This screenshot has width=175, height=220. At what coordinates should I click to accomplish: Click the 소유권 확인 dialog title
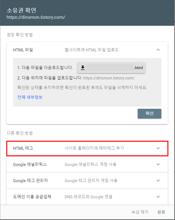(21, 10)
